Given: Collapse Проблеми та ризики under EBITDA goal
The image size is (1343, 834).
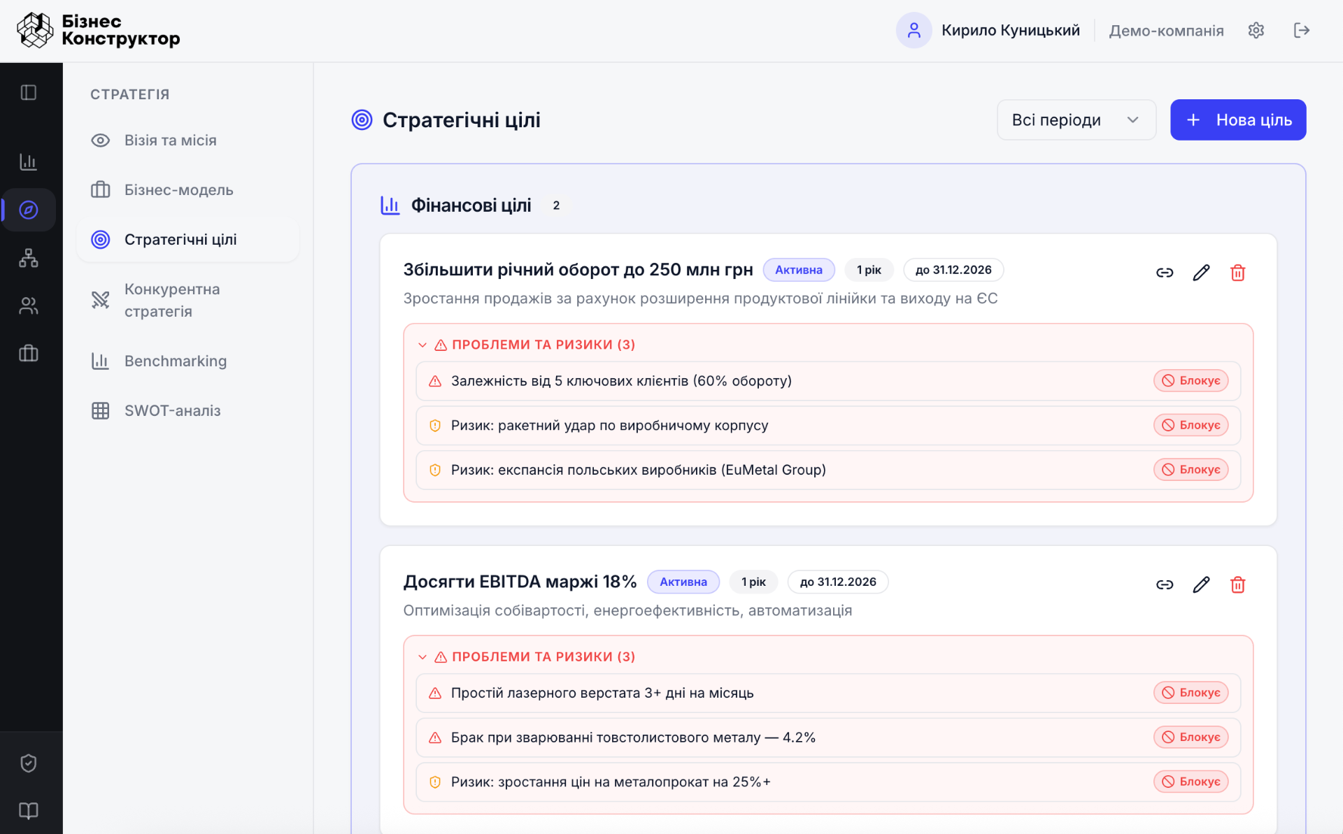Looking at the screenshot, I should (422, 656).
